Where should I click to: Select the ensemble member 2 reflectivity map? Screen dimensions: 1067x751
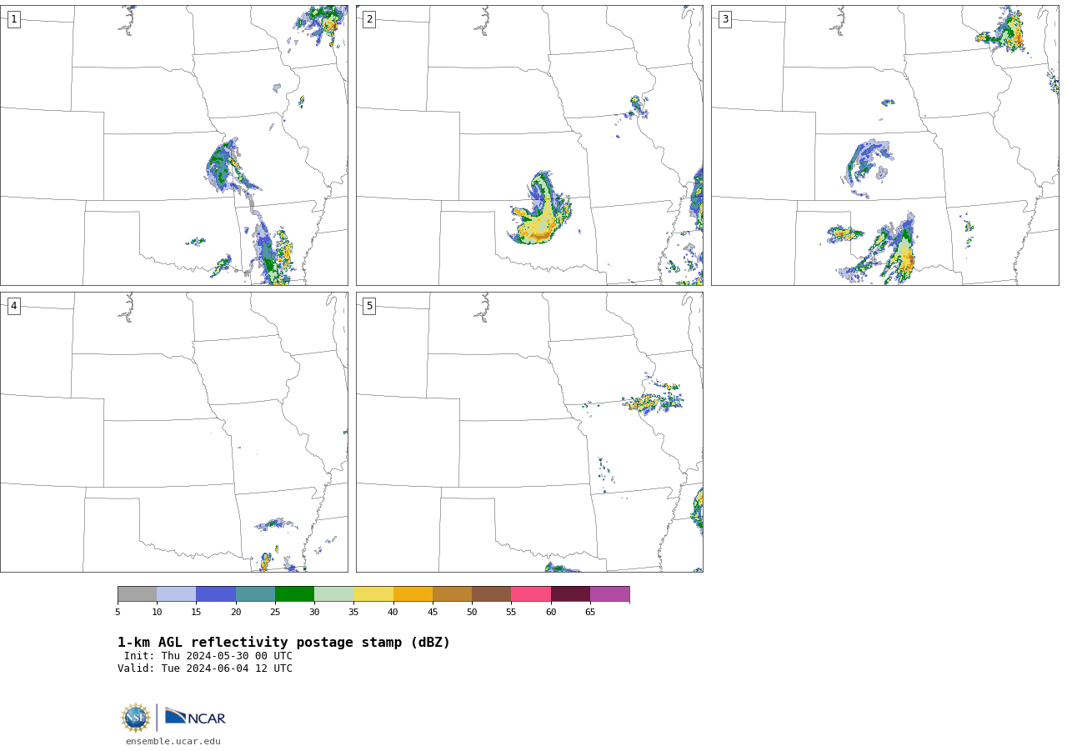[529, 145]
